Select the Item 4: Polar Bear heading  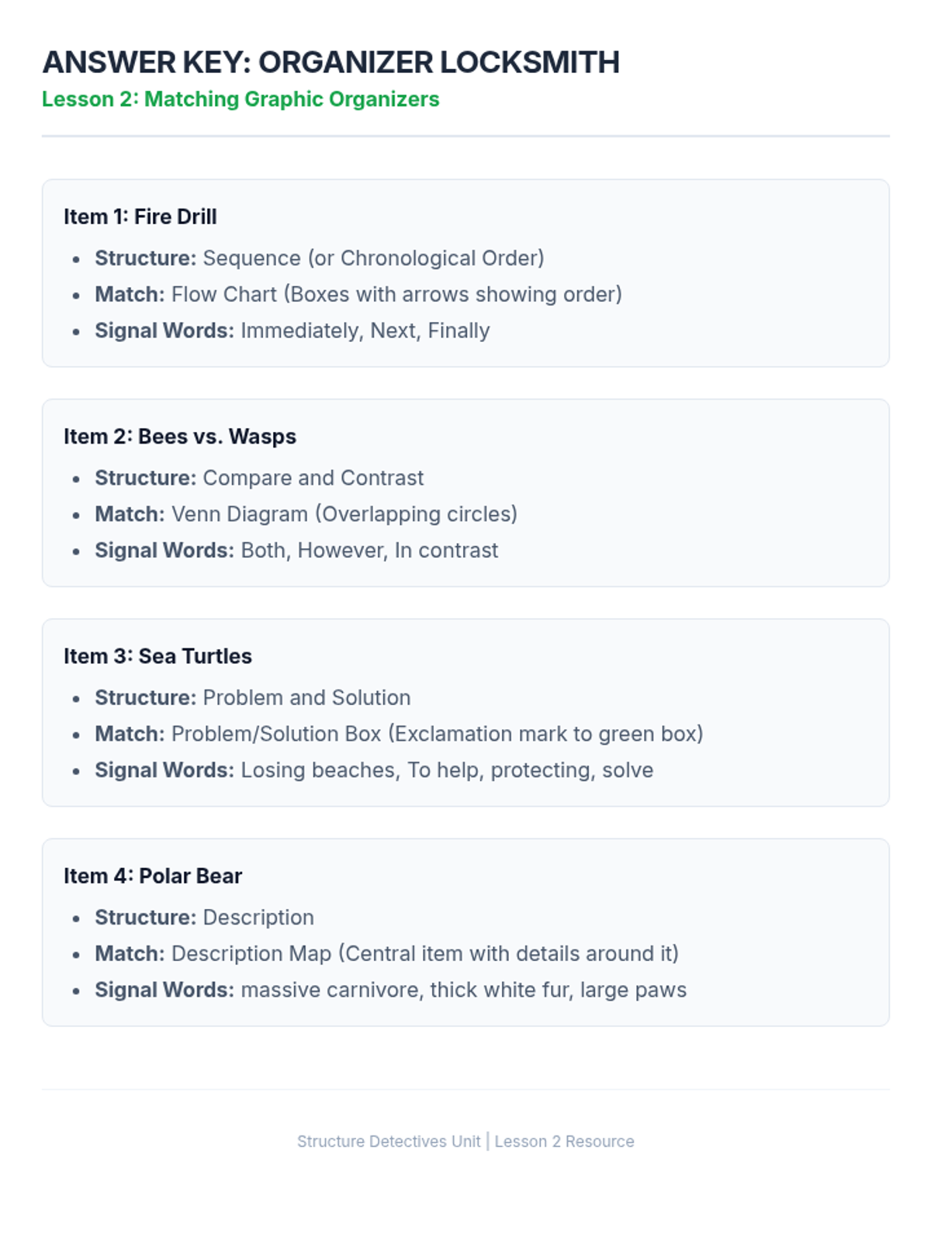point(153,876)
